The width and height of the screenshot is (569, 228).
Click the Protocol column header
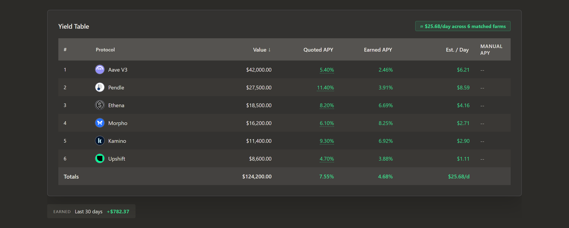pos(105,50)
